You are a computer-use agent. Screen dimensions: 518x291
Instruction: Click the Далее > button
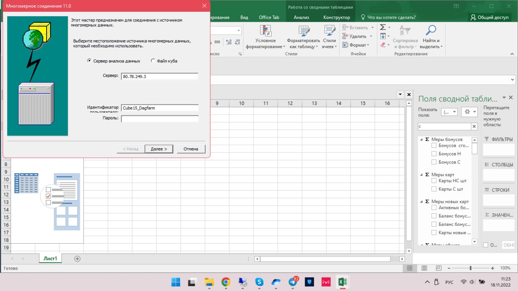[x=159, y=149]
